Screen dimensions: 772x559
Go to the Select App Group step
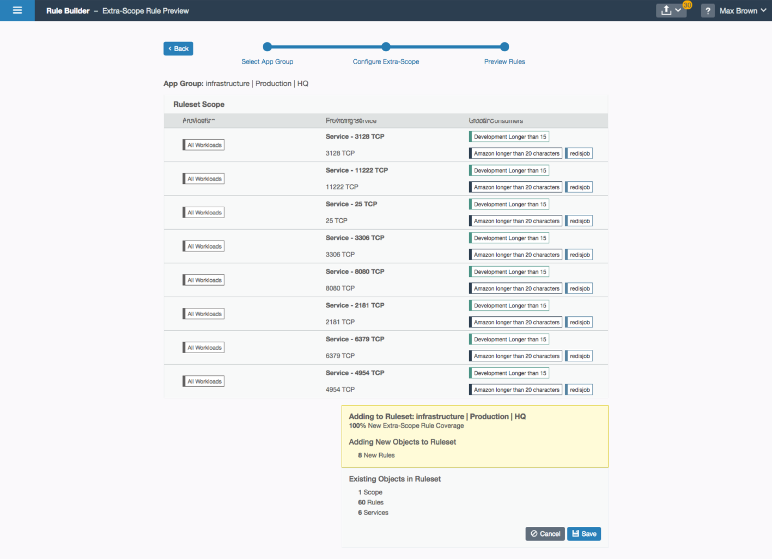[x=267, y=61]
